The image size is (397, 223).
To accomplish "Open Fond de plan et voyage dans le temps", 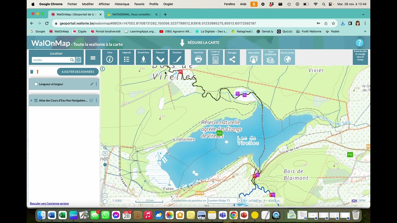I will tap(360, 57).
